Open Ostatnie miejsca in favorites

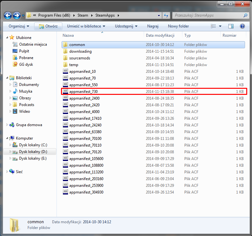[33, 44]
